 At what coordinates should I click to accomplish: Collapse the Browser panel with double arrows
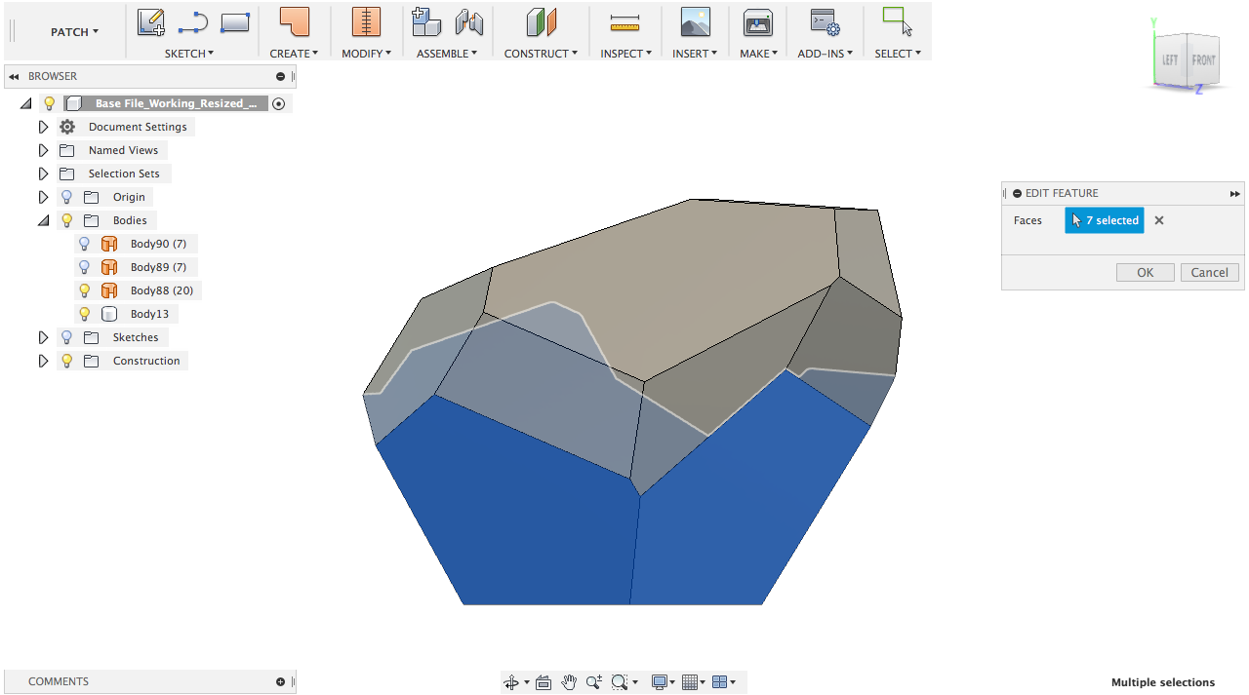[15, 76]
